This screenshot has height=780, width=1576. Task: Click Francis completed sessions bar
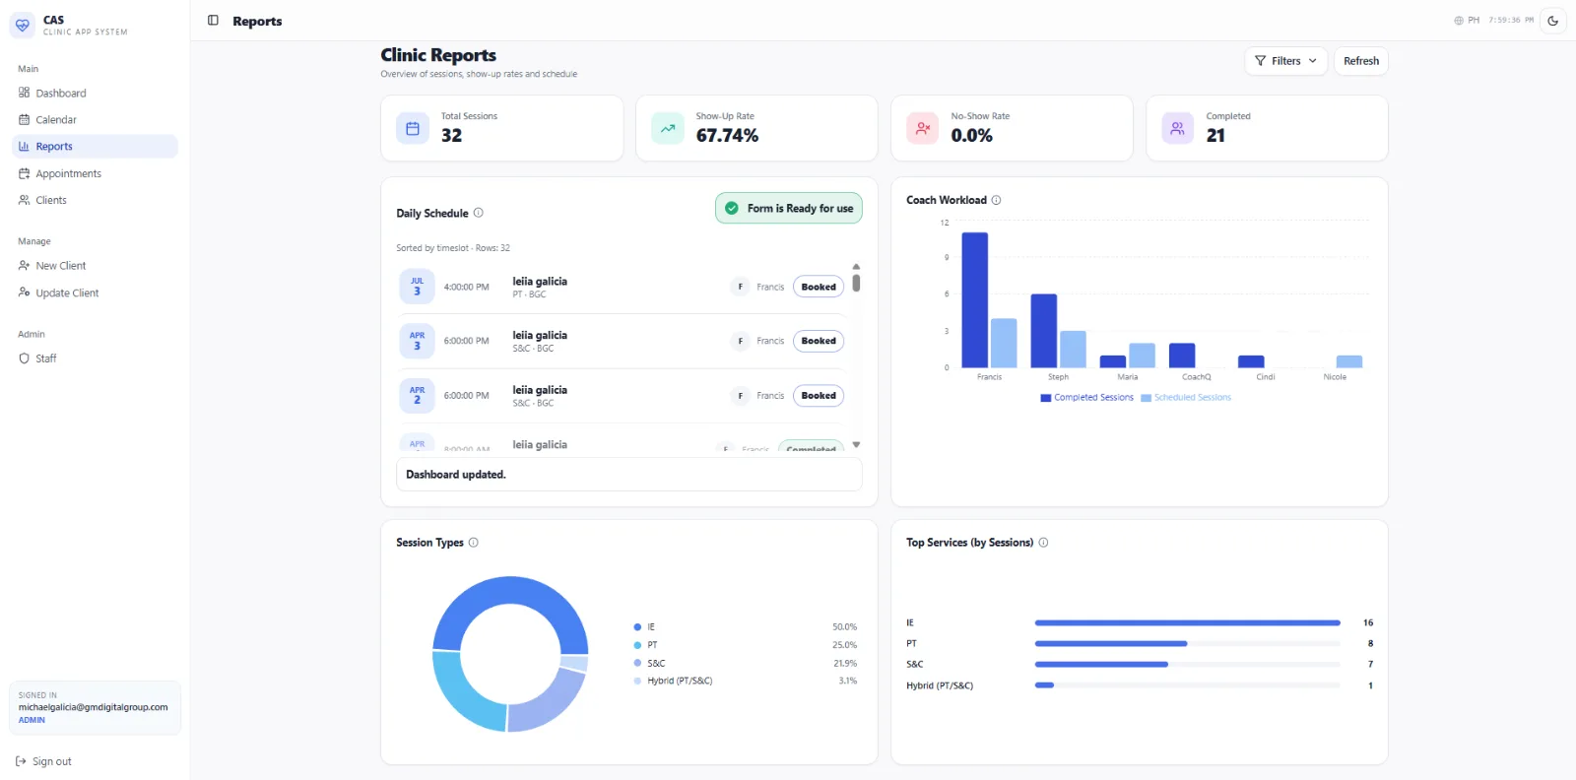974,299
